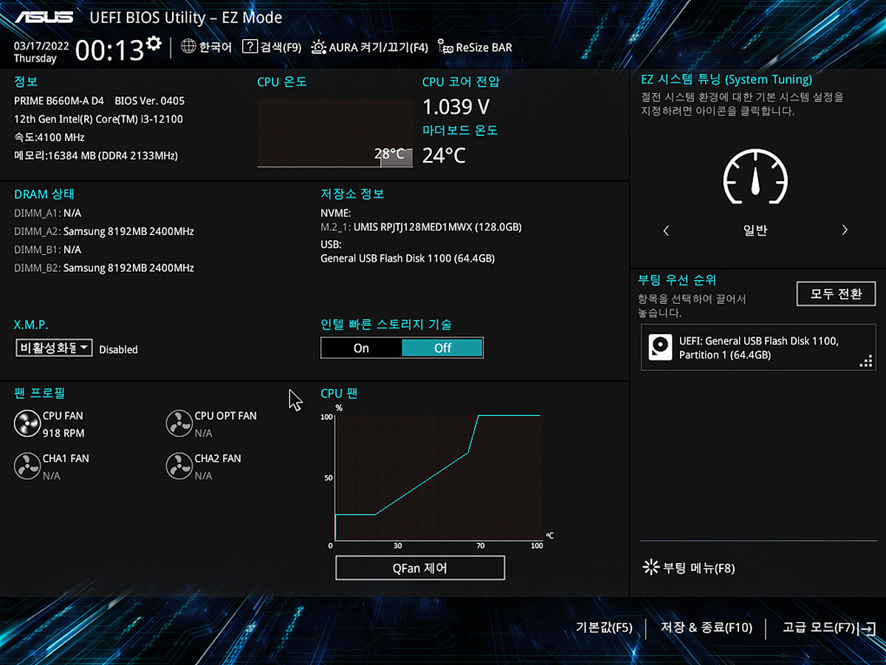Click the boot menu starburst icon

651,567
